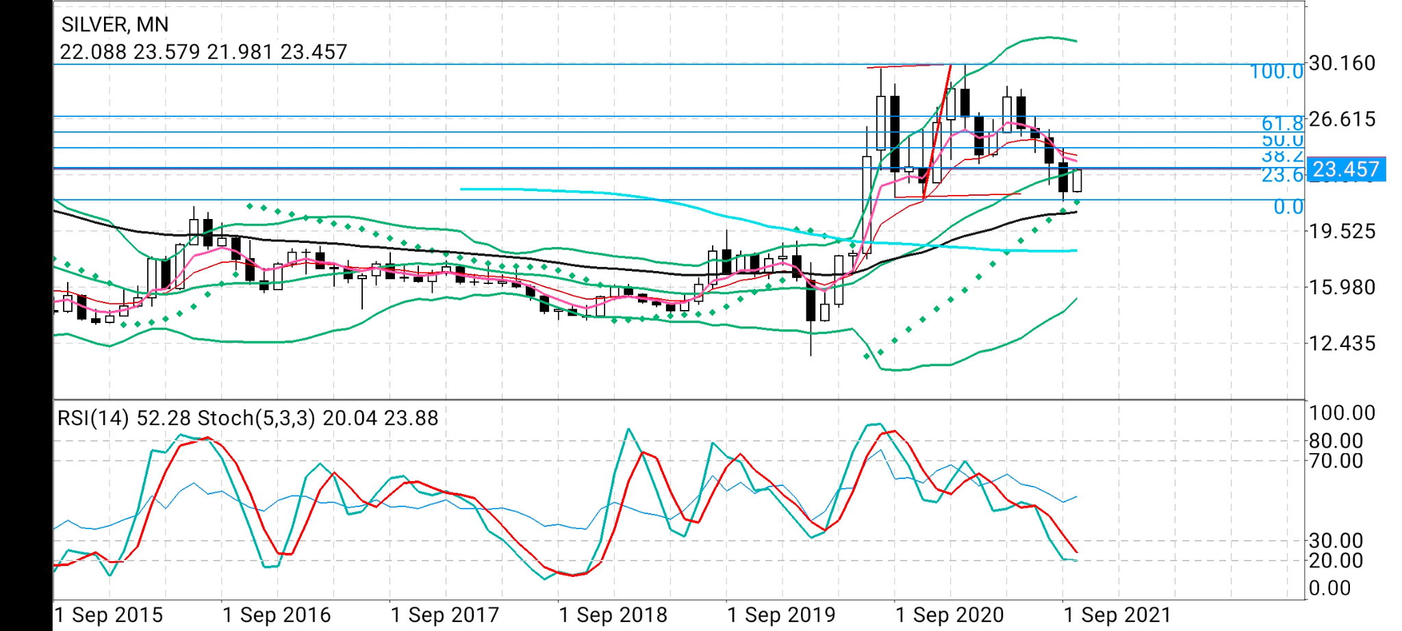Viewport: 1402px width, 631px height.
Task: Click the 30.160 price axis label
Action: click(x=1342, y=63)
